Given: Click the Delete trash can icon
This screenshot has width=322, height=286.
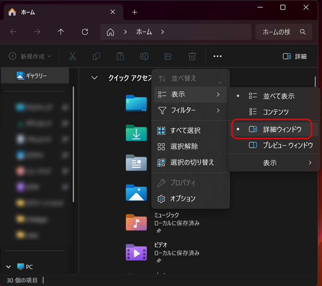Looking at the screenshot, I should tap(192, 56).
